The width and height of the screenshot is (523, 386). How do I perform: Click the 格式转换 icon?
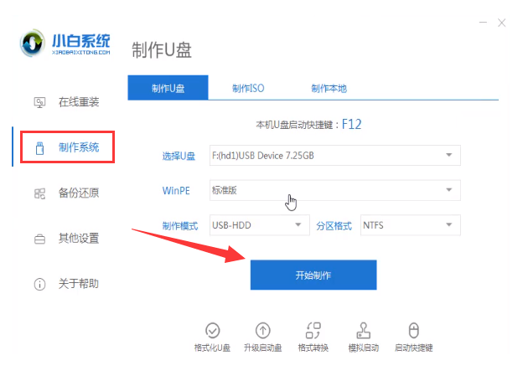click(313, 331)
